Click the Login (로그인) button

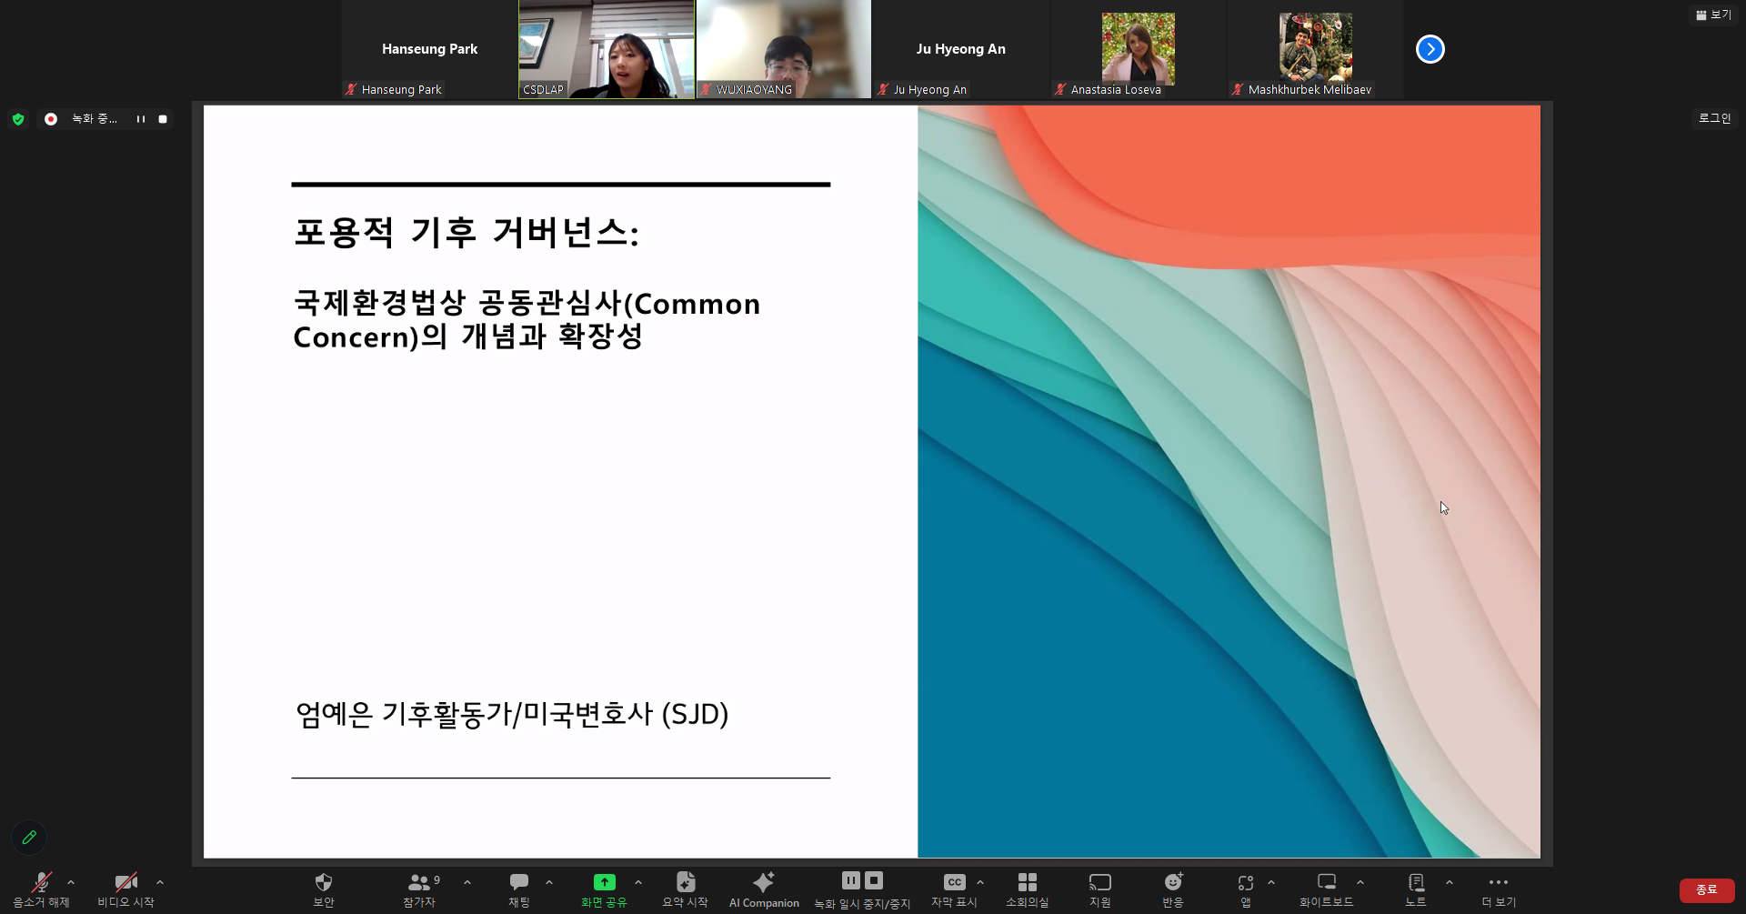point(1714,118)
